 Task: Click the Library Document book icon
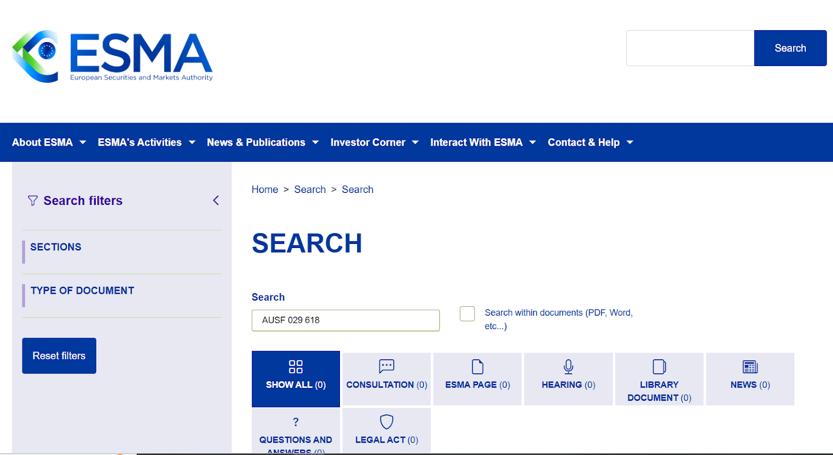660,367
